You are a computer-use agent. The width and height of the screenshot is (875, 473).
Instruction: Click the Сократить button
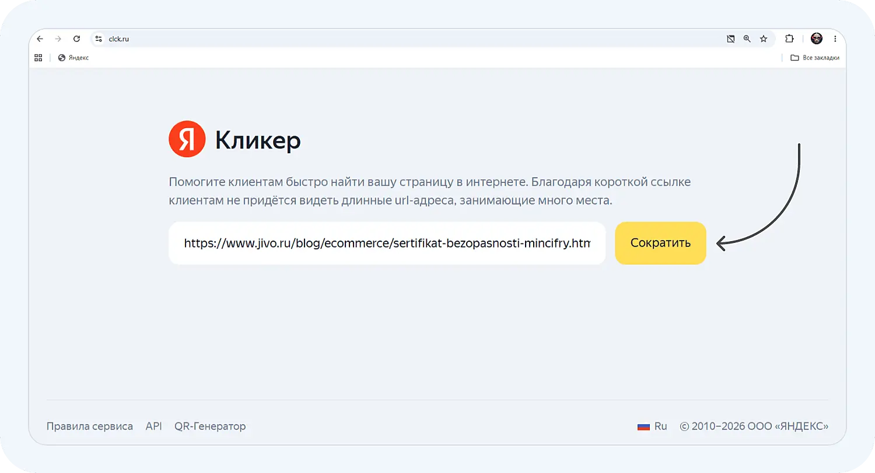click(x=660, y=243)
